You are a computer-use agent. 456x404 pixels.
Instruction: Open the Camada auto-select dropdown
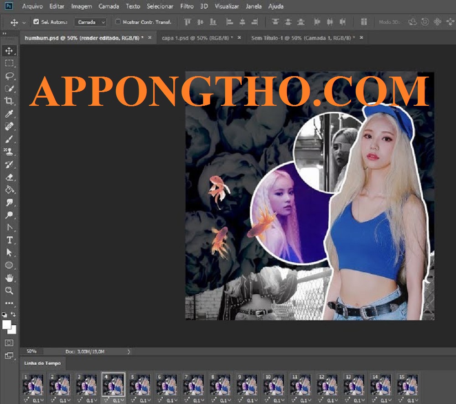90,22
